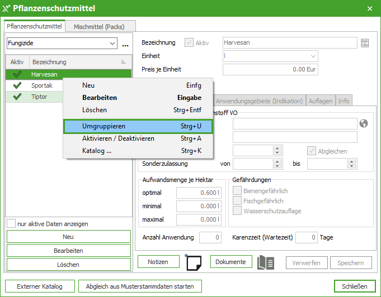Toggle the Aktiv checkbox next to Bezeichnung

tap(189, 42)
